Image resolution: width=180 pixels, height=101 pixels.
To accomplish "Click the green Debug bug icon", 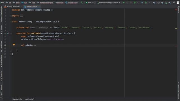I will click(135, 3).
